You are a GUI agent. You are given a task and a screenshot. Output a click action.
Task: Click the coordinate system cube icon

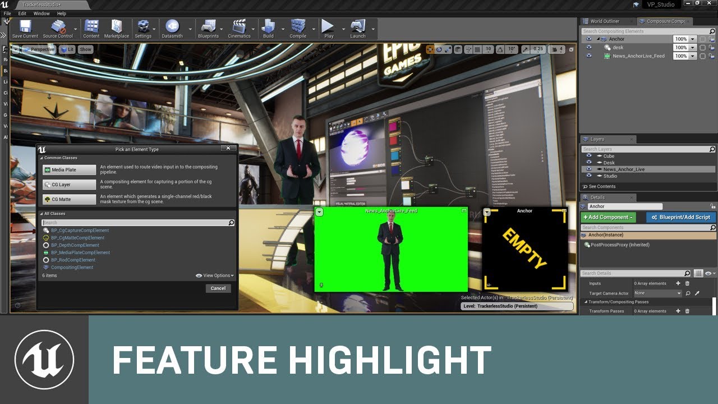[458, 49]
